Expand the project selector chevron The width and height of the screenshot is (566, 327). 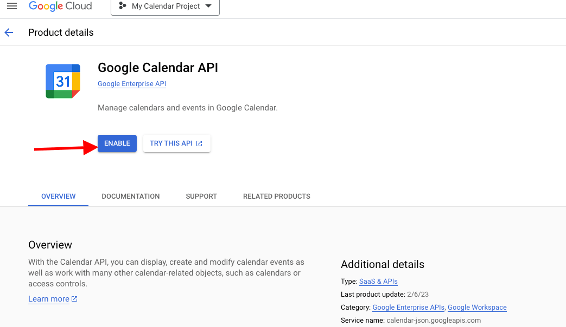tap(209, 6)
